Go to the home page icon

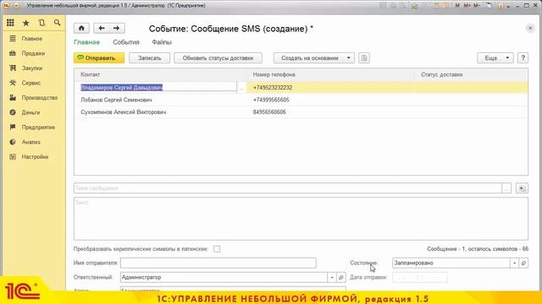tap(81, 28)
